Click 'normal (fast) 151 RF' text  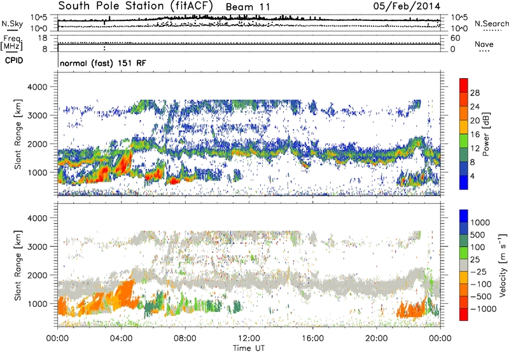[103, 63]
